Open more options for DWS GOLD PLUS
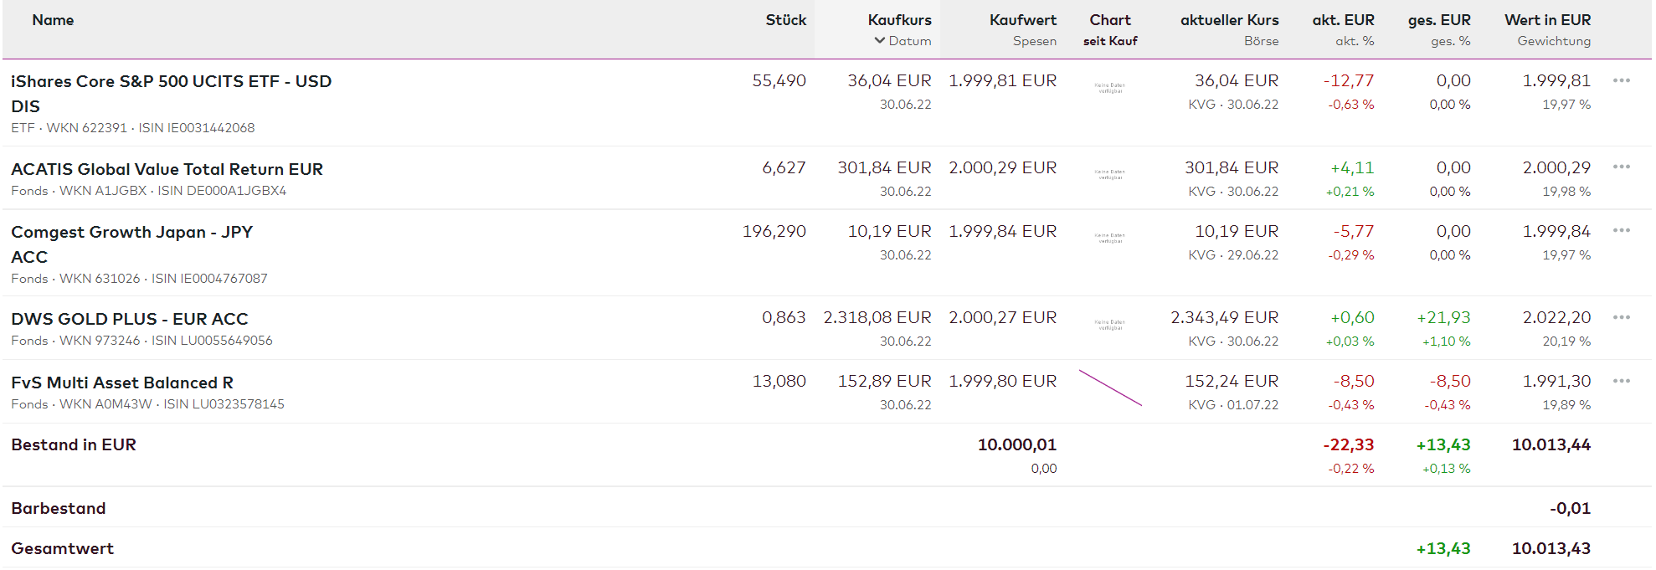 (1621, 318)
